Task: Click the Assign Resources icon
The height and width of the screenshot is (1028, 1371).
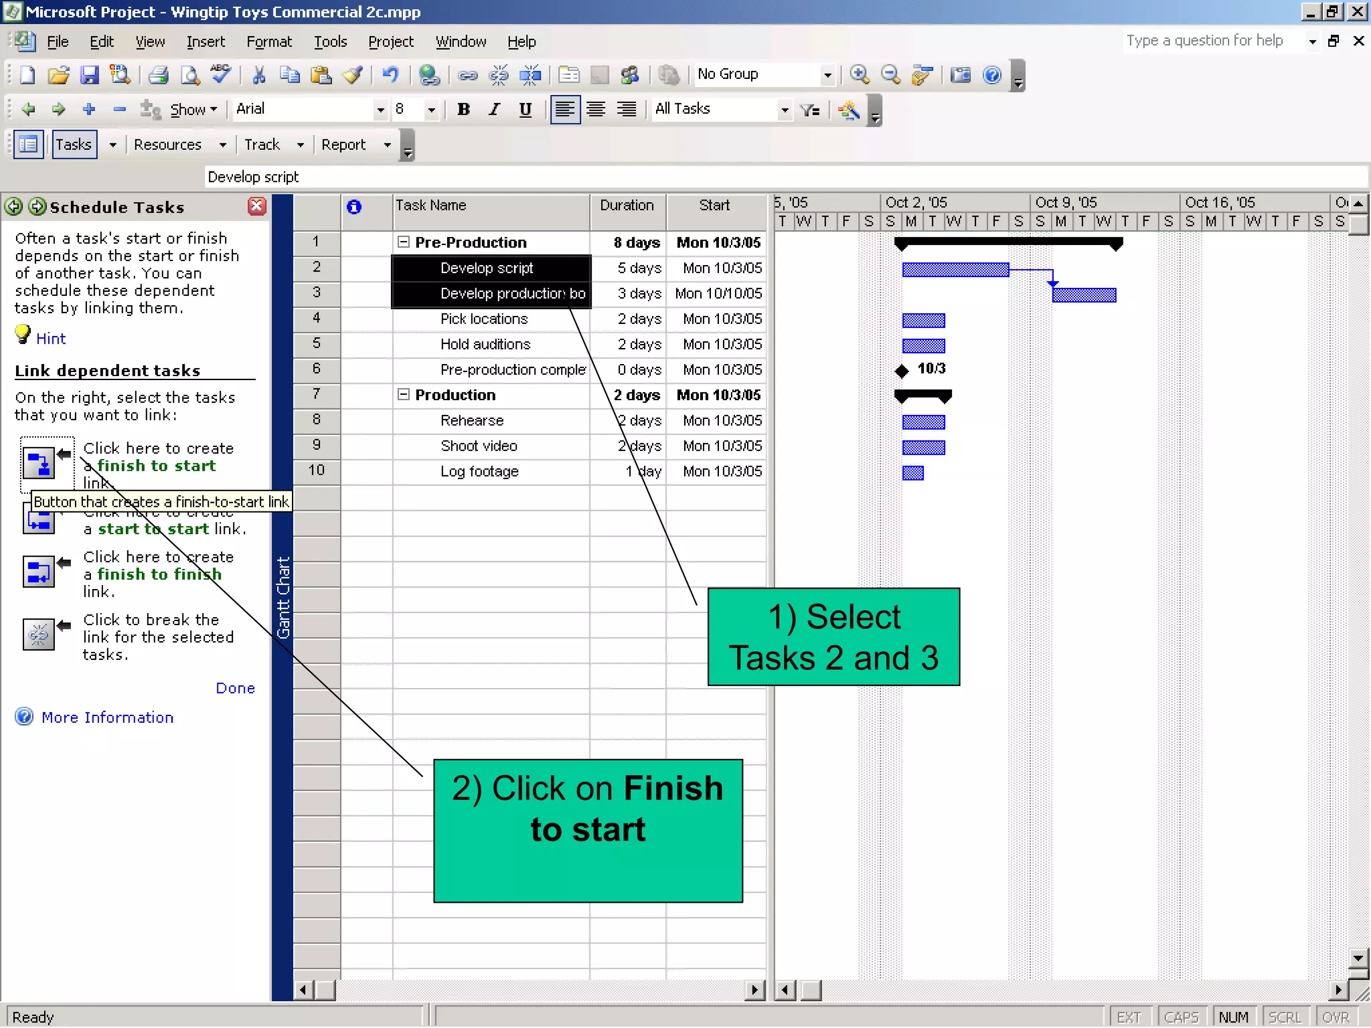Action: click(x=630, y=75)
